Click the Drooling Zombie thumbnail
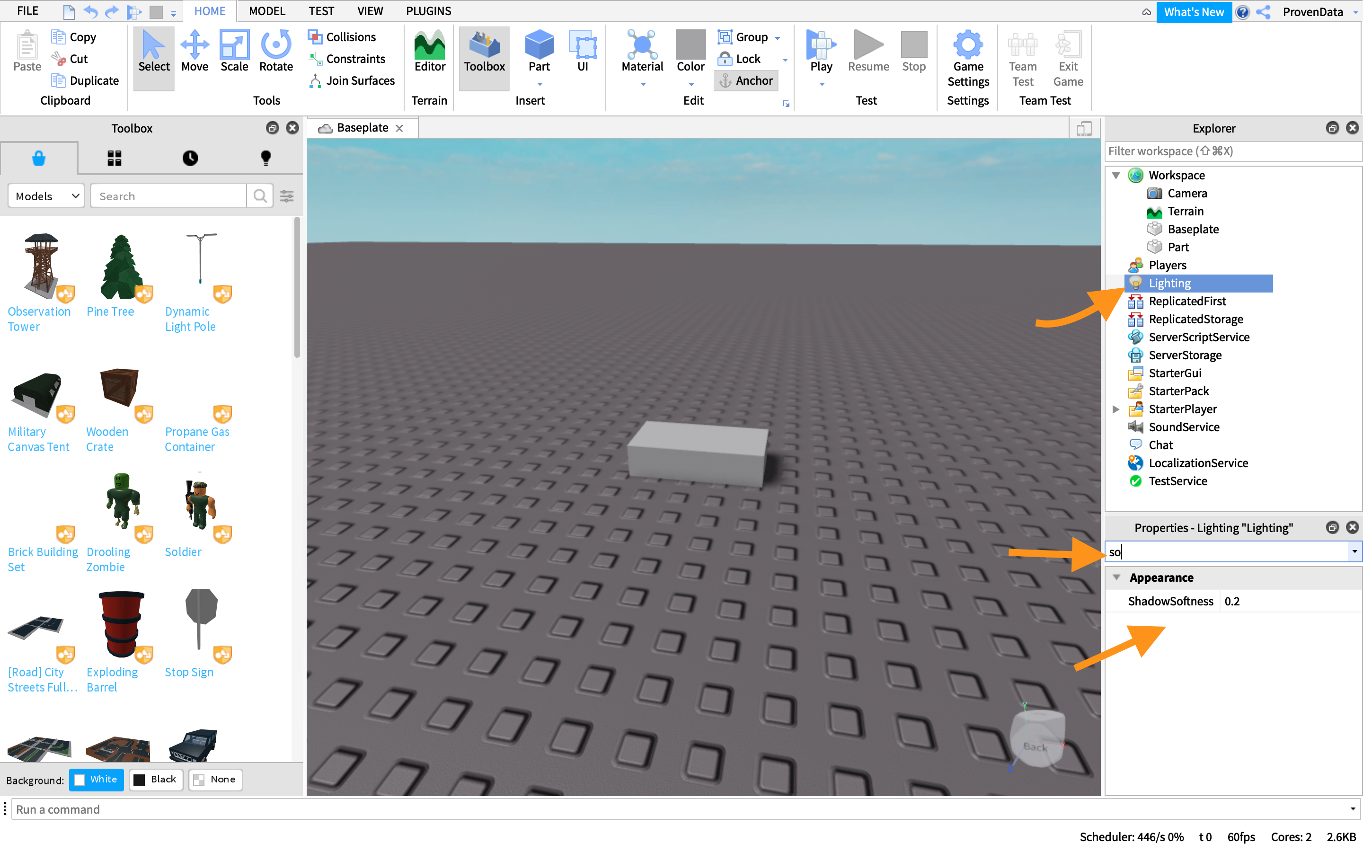 click(124, 502)
